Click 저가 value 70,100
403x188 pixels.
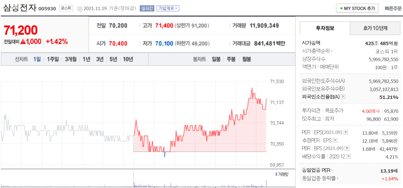[x=164, y=43]
